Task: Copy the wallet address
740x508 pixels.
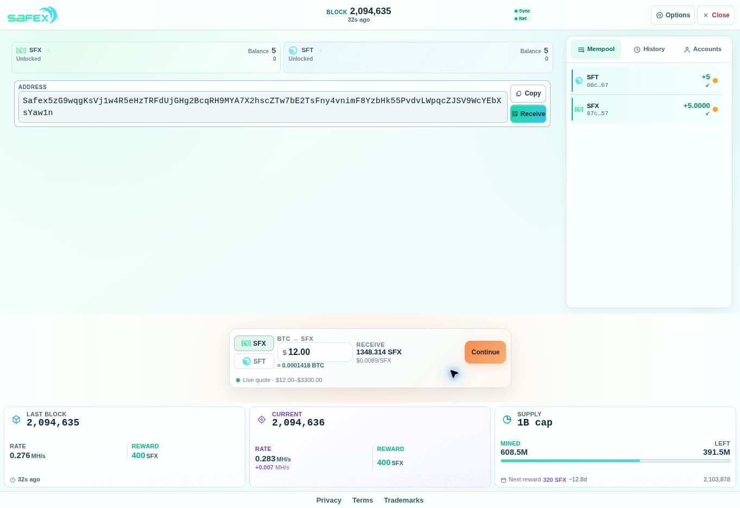Action: pos(528,93)
